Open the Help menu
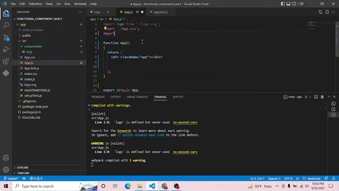339x191 pixels. 93,4
